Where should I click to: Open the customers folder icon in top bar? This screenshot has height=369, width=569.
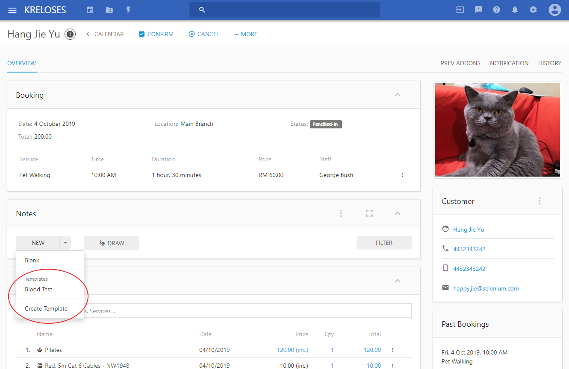(109, 10)
